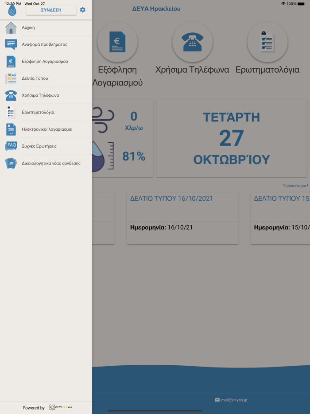The height and width of the screenshot is (414, 310).
Task: Tap the round Εξόφληση Λογαριασμού euro icon on home
Action: (117, 42)
